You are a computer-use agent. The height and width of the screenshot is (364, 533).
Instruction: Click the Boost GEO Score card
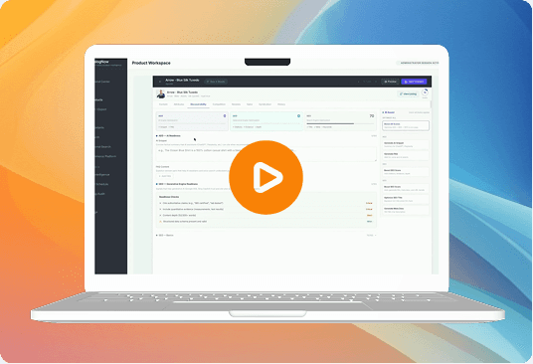(x=406, y=172)
